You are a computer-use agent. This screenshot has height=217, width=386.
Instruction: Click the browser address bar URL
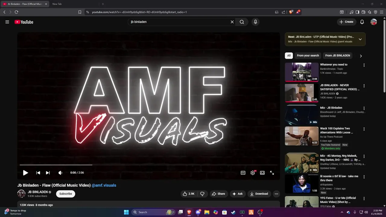pyautogui.click(x=139, y=12)
